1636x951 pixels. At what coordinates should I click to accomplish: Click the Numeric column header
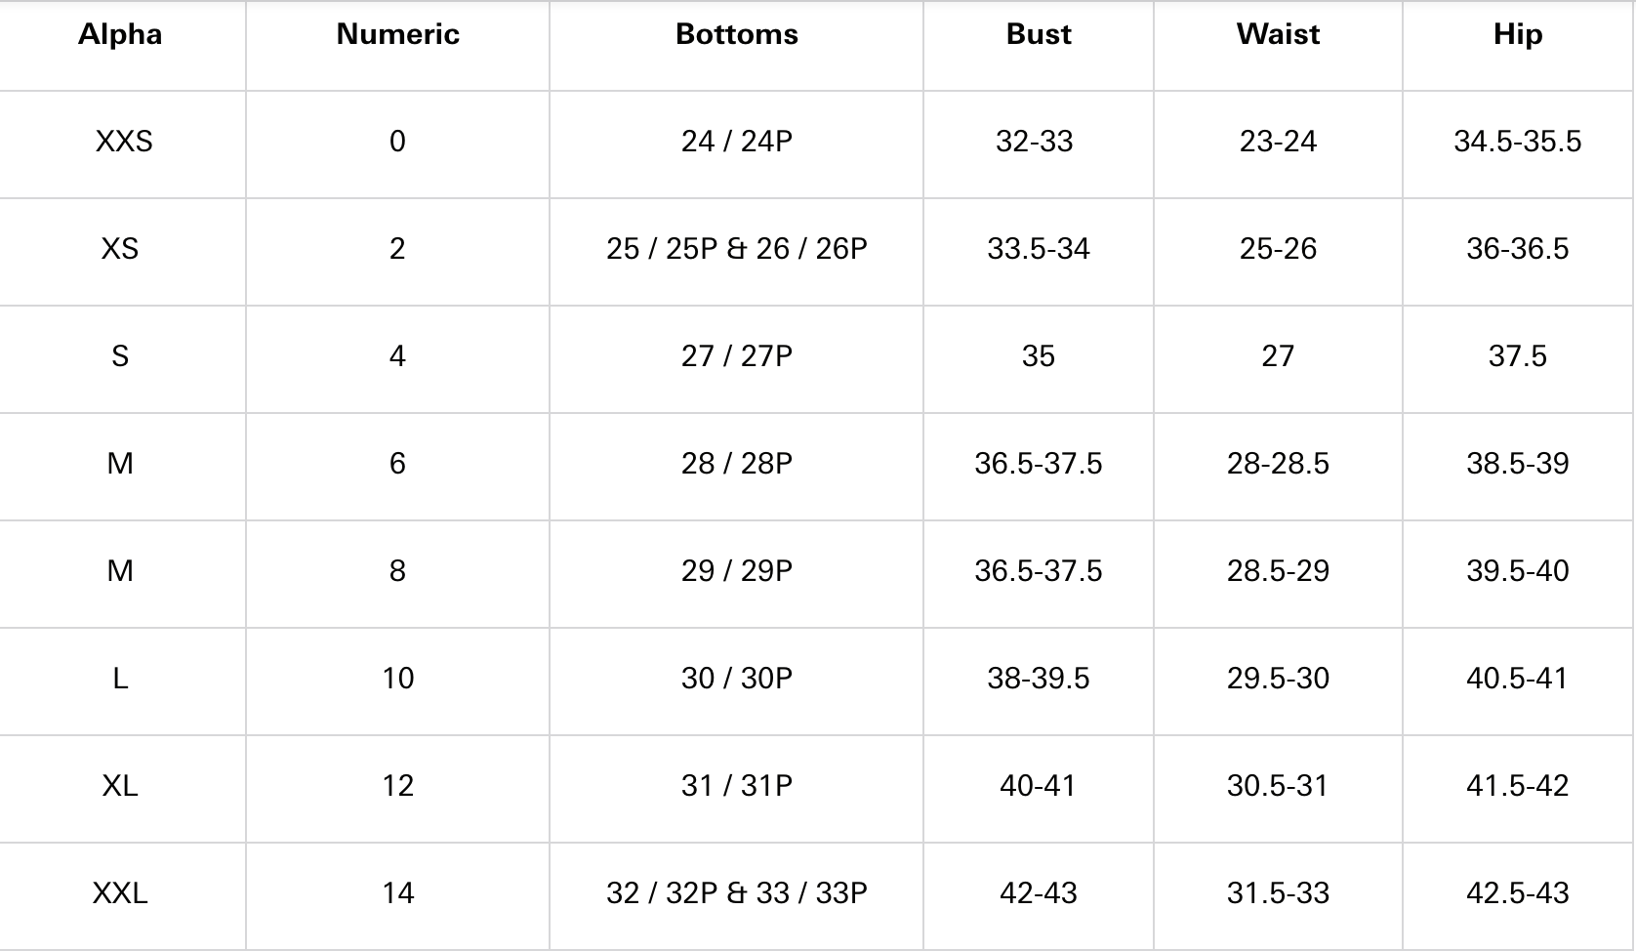coord(397,34)
